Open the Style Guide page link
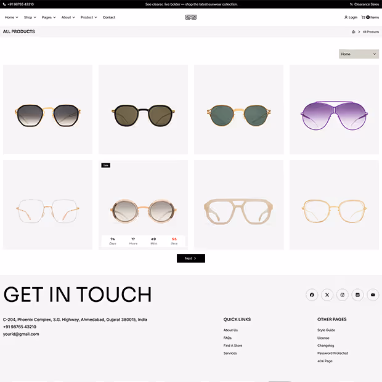The width and height of the screenshot is (382, 382). tap(326, 330)
